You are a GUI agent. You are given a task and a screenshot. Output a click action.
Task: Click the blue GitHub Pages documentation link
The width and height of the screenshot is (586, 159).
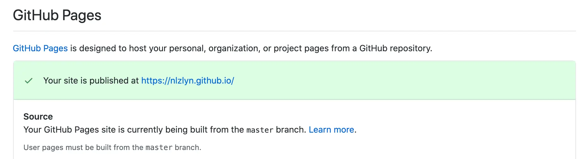click(40, 48)
